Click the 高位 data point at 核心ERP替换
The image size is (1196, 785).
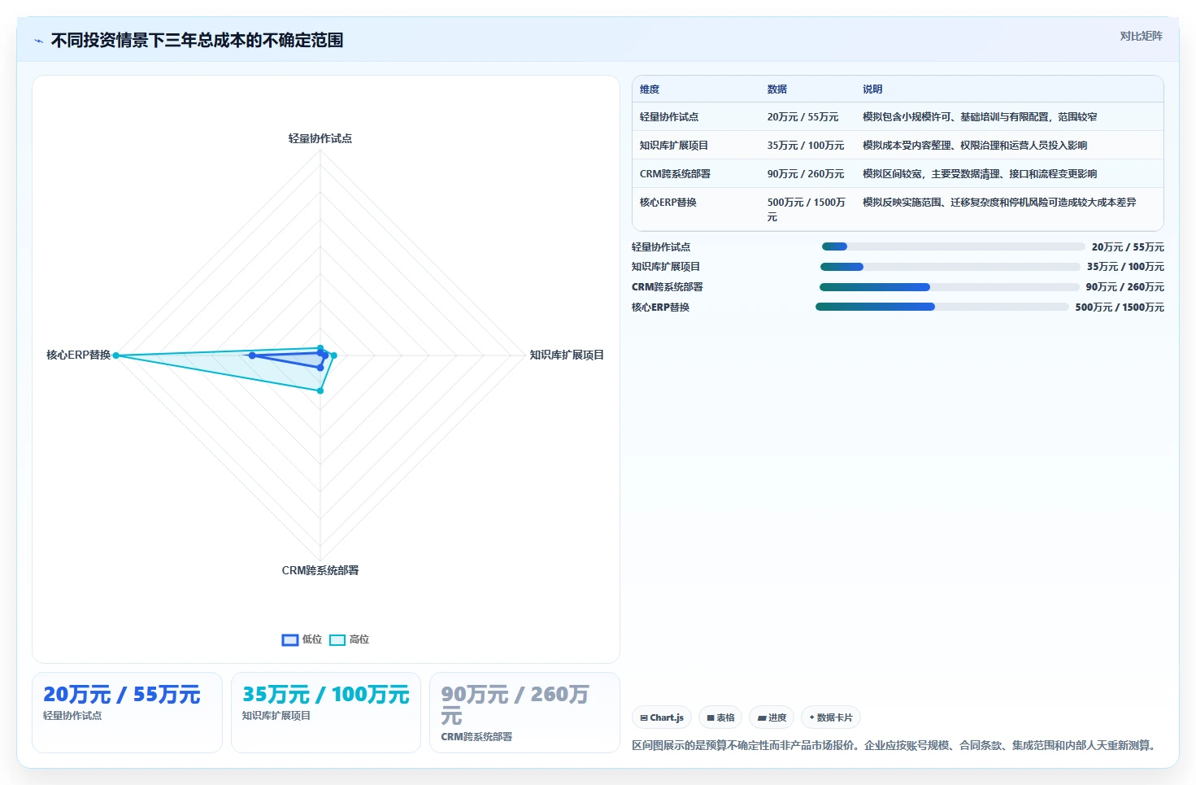(116, 355)
